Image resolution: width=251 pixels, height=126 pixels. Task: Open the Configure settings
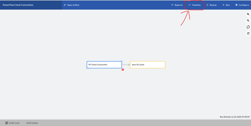click(x=242, y=5)
